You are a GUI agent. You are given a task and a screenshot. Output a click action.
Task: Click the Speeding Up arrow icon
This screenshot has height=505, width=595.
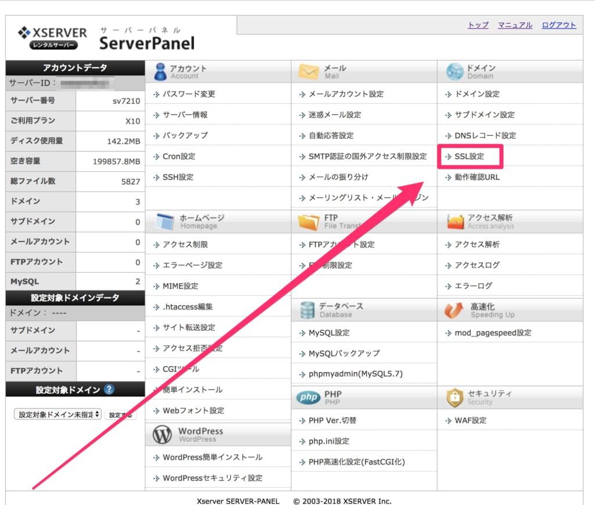pyautogui.click(x=454, y=310)
